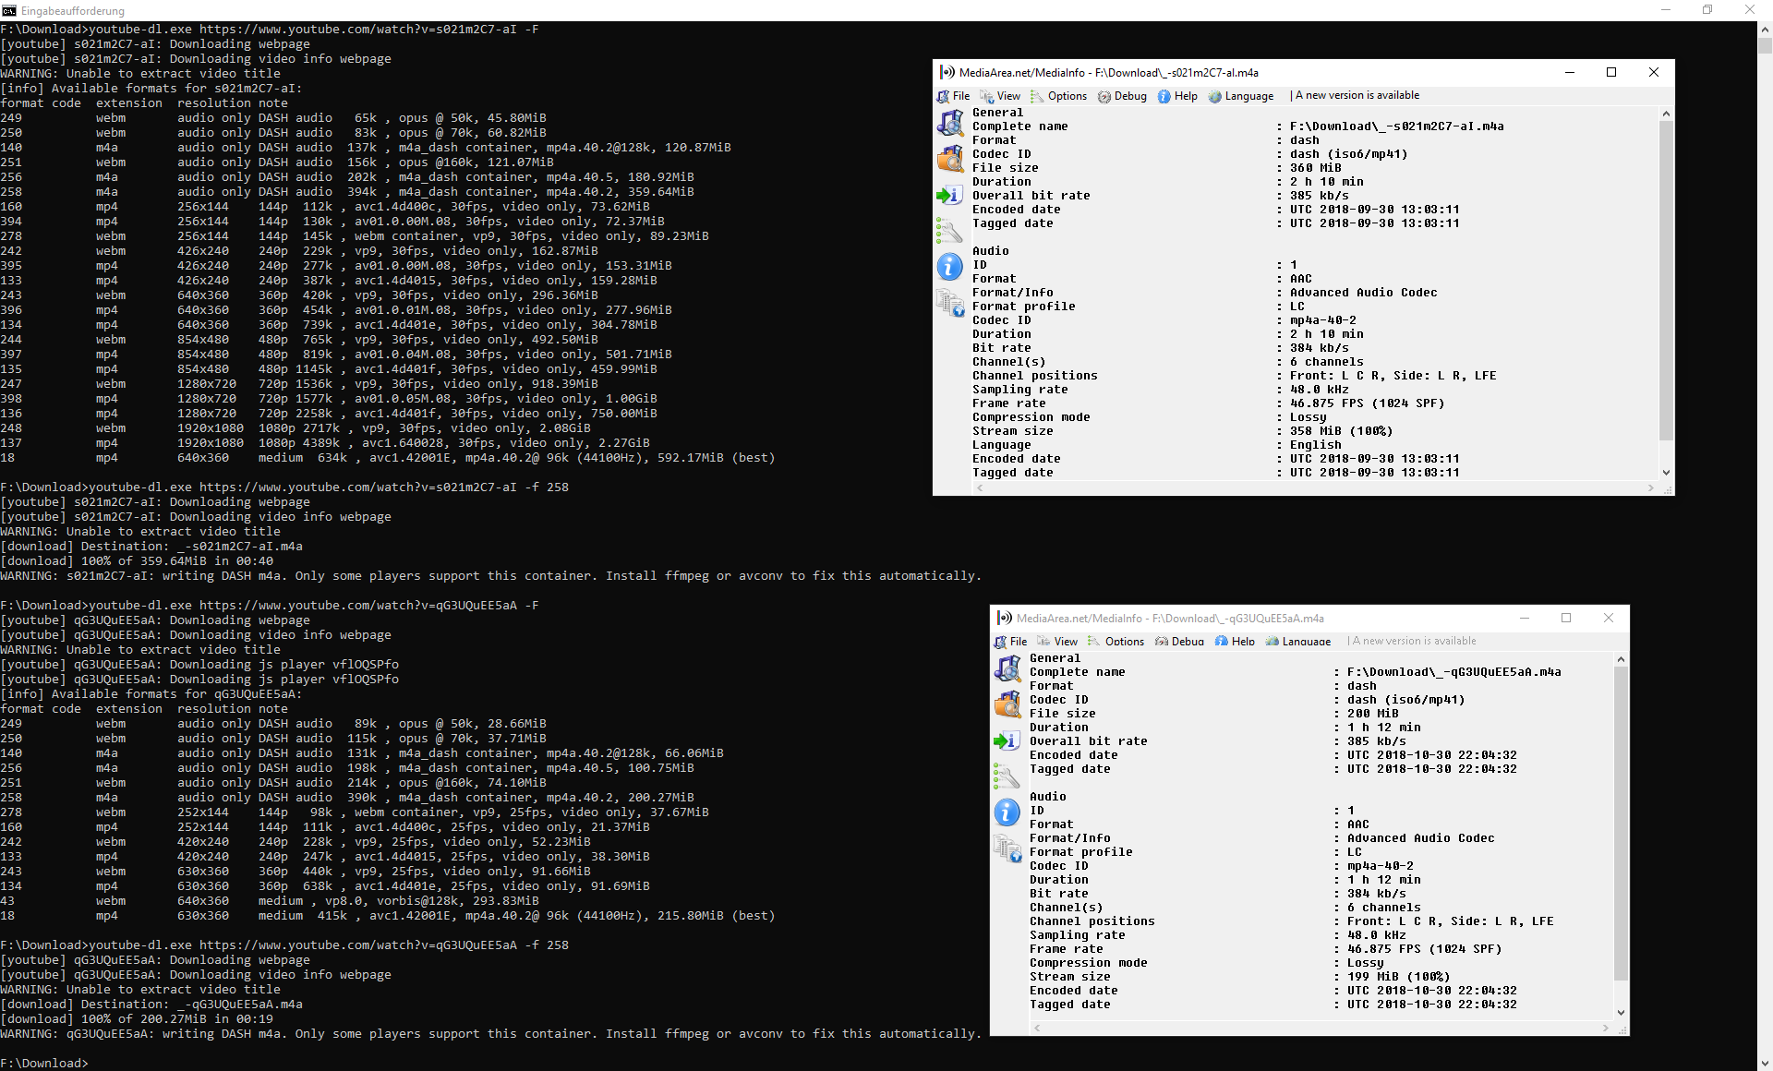Viewport: 1773px width, 1071px height.
Task: Open File menu in upper MediaInfo window
Action: (960, 96)
